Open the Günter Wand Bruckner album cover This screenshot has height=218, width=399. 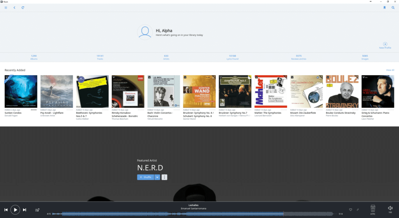point(199,91)
